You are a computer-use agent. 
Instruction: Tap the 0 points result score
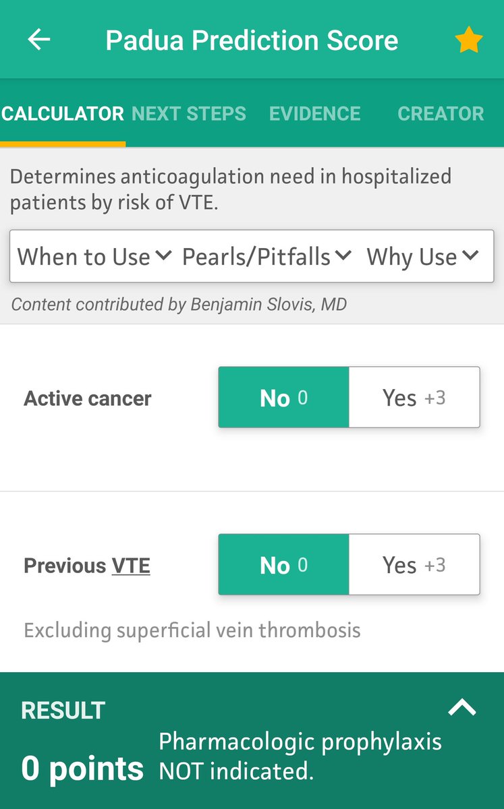pos(82,769)
